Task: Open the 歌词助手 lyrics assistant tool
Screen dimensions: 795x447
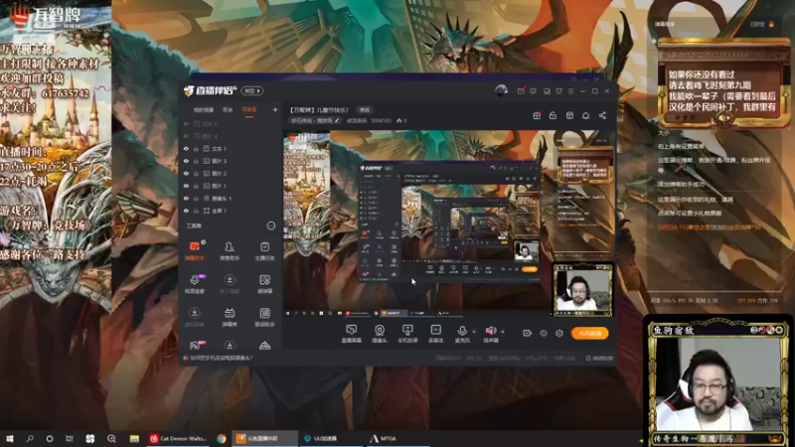Action: [x=264, y=317]
